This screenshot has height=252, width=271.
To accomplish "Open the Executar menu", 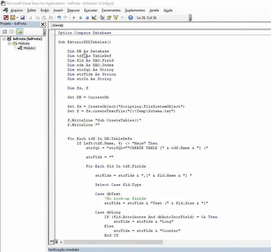I will (x=91, y=10).
